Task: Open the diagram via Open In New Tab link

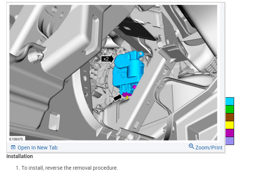Action: (x=38, y=148)
